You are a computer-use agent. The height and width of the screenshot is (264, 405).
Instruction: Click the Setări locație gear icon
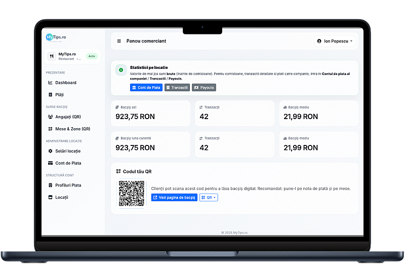coord(50,151)
